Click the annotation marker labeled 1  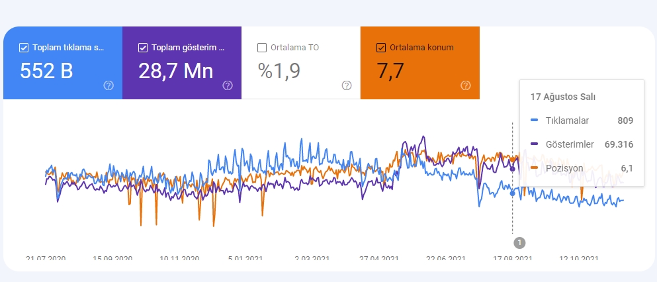coord(519,242)
